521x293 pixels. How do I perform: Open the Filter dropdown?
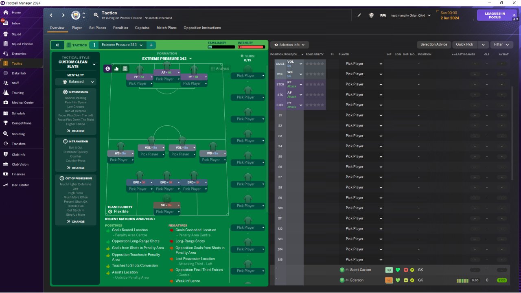501,45
